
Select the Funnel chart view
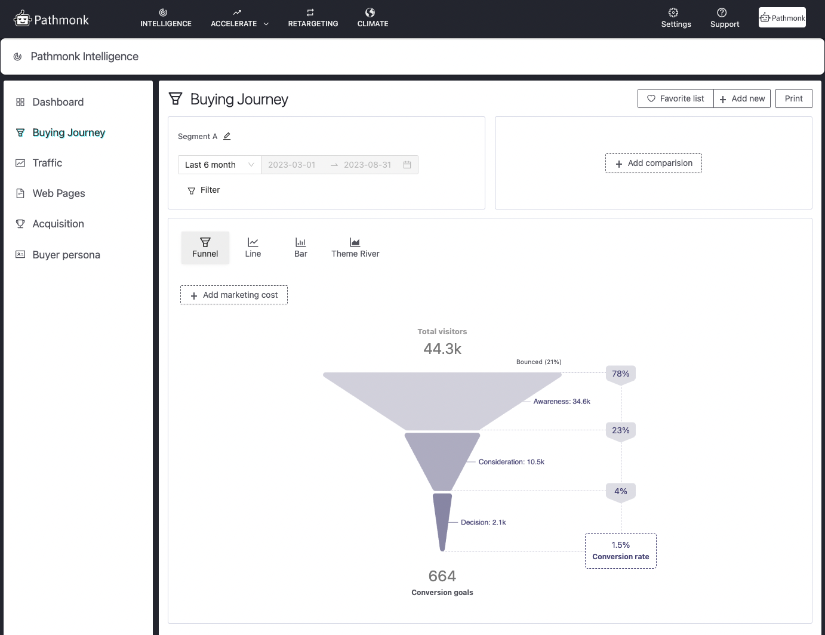pyautogui.click(x=205, y=247)
